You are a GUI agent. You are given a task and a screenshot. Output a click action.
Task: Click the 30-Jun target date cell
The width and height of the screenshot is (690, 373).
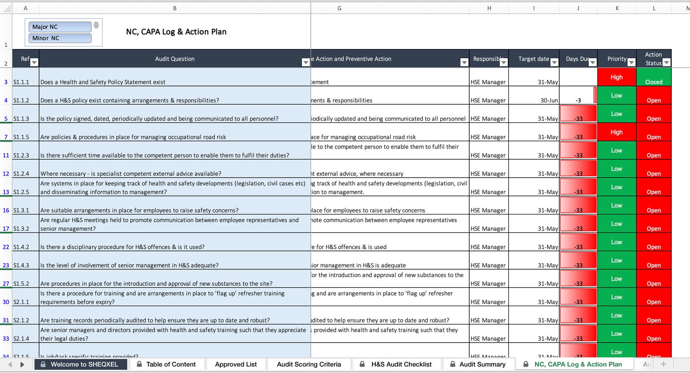click(534, 96)
